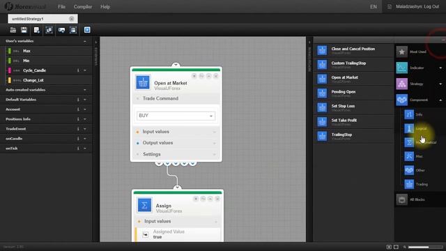The image size is (446, 251).
Task: Collapse the User's variables section
Action: click(85, 41)
